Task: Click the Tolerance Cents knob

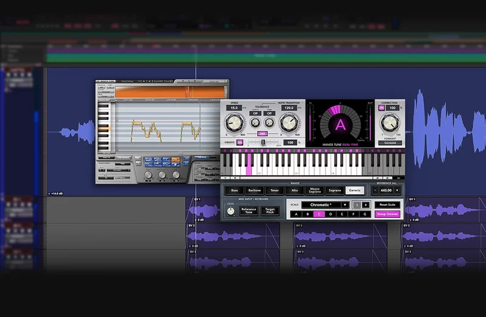Action: (255, 123)
